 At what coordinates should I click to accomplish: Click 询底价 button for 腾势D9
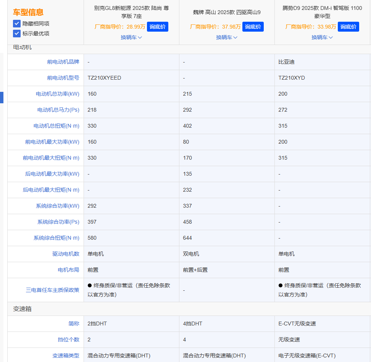coord(348,27)
